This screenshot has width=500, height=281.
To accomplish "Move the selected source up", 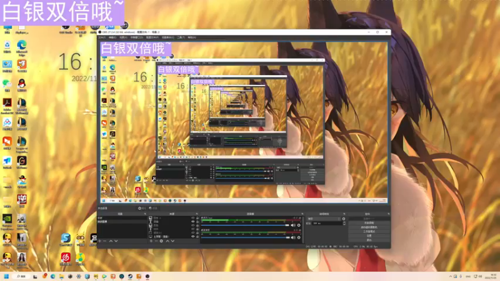I will click(167, 241).
